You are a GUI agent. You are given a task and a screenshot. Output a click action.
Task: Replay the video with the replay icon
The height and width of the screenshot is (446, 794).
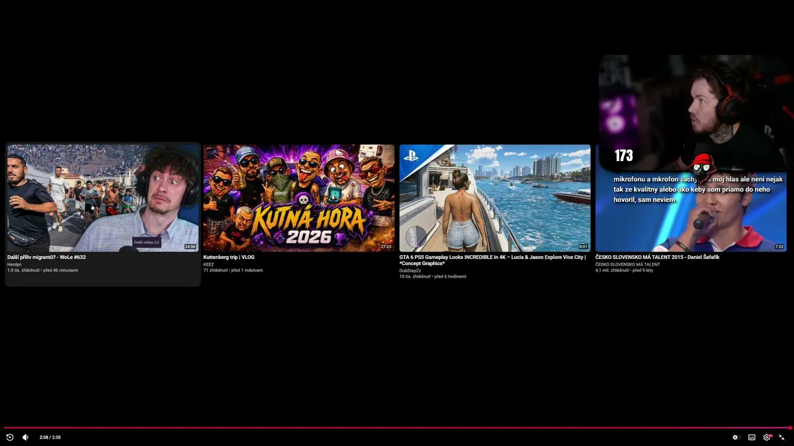tap(10, 437)
